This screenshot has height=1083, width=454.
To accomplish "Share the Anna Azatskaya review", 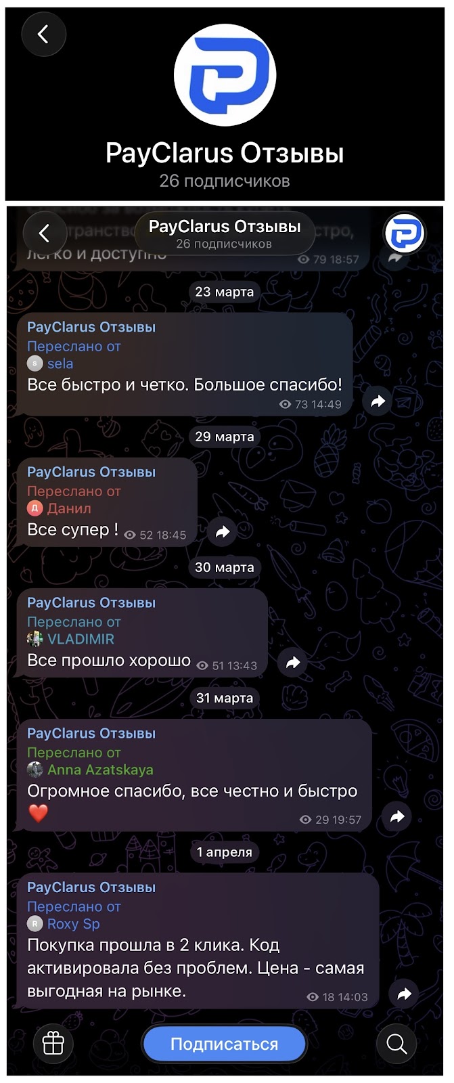I will (397, 817).
